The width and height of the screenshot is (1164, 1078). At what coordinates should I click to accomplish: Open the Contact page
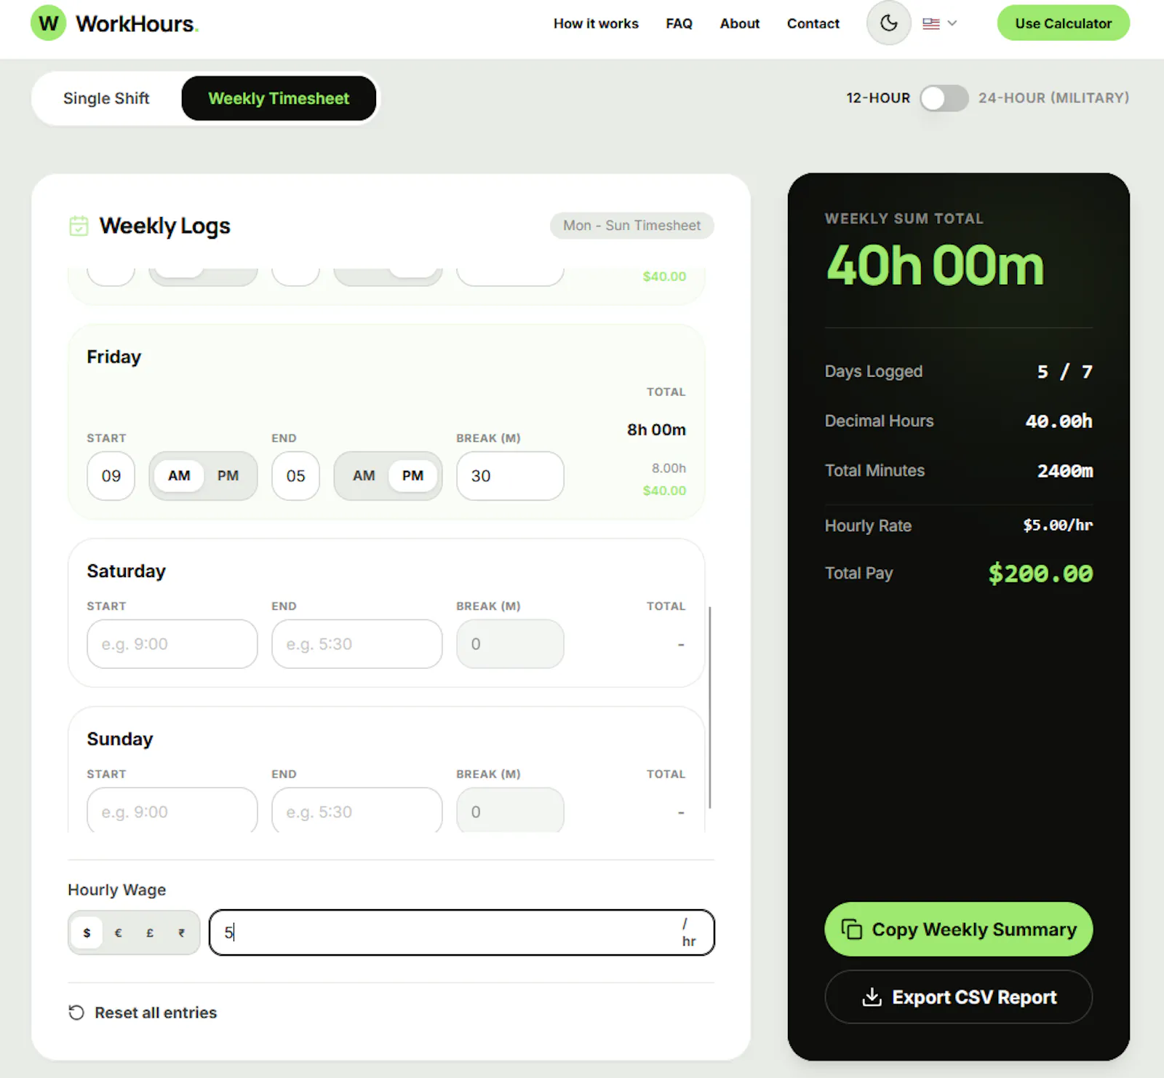pos(813,23)
